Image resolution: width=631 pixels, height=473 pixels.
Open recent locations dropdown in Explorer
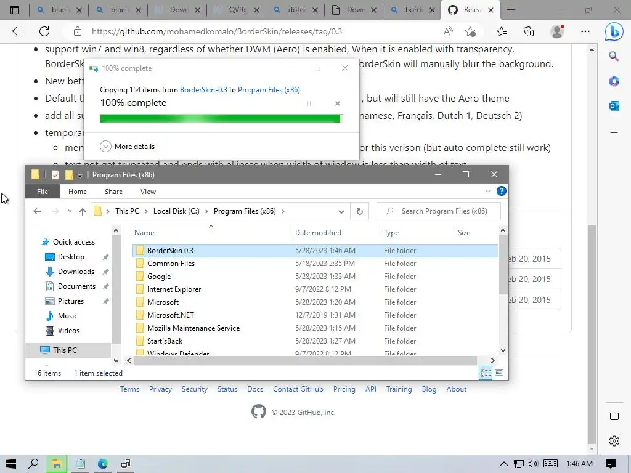point(70,211)
